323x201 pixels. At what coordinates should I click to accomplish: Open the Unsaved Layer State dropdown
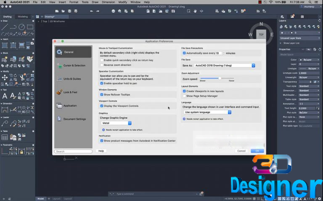pos(300,38)
